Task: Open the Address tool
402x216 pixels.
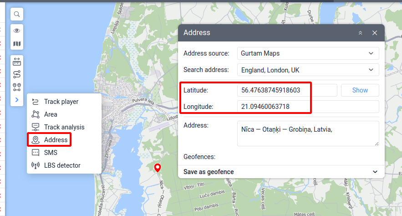Action: 56,140
